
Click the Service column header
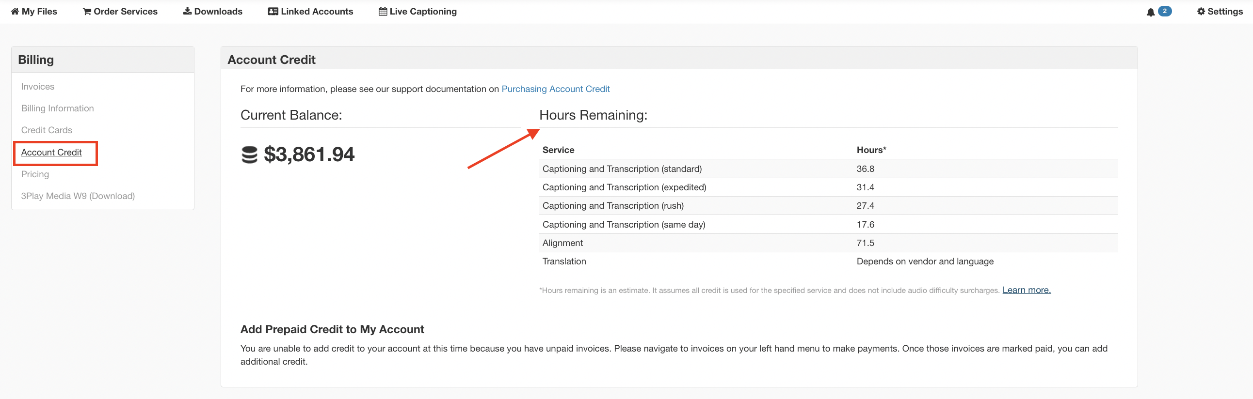click(559, 150)
